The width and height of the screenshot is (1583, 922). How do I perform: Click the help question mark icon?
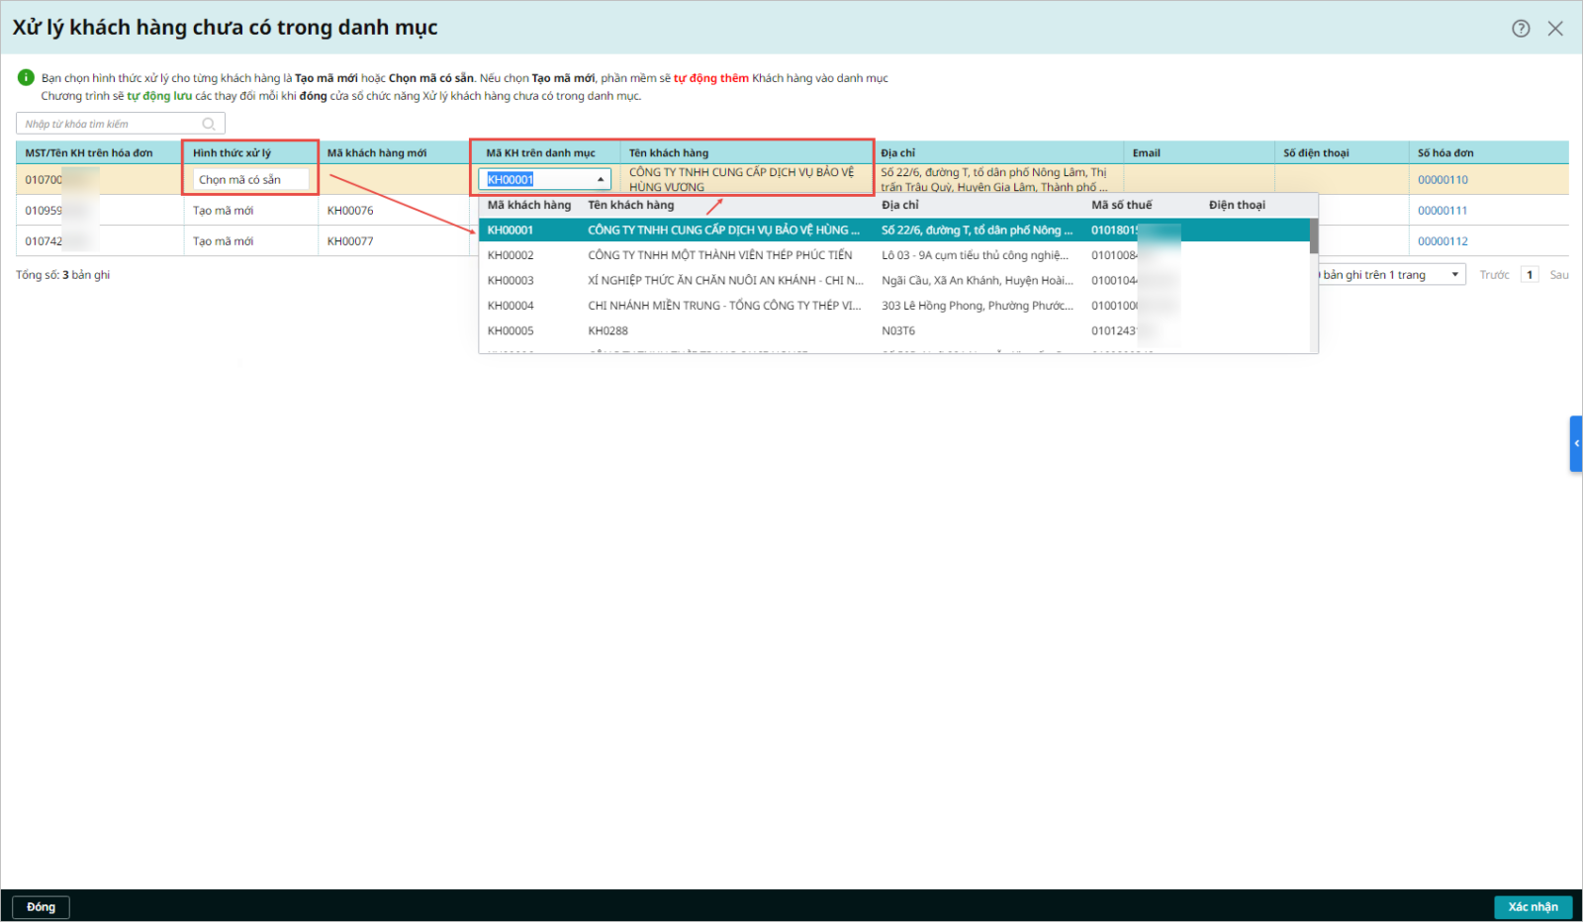tap(1521, 29)
